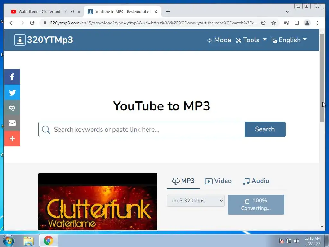This screenshot has height=247, width=329.
Task: Open the mp3 320kbps quality dropdown
Action: pyautogui.click(x=196, y=201)
